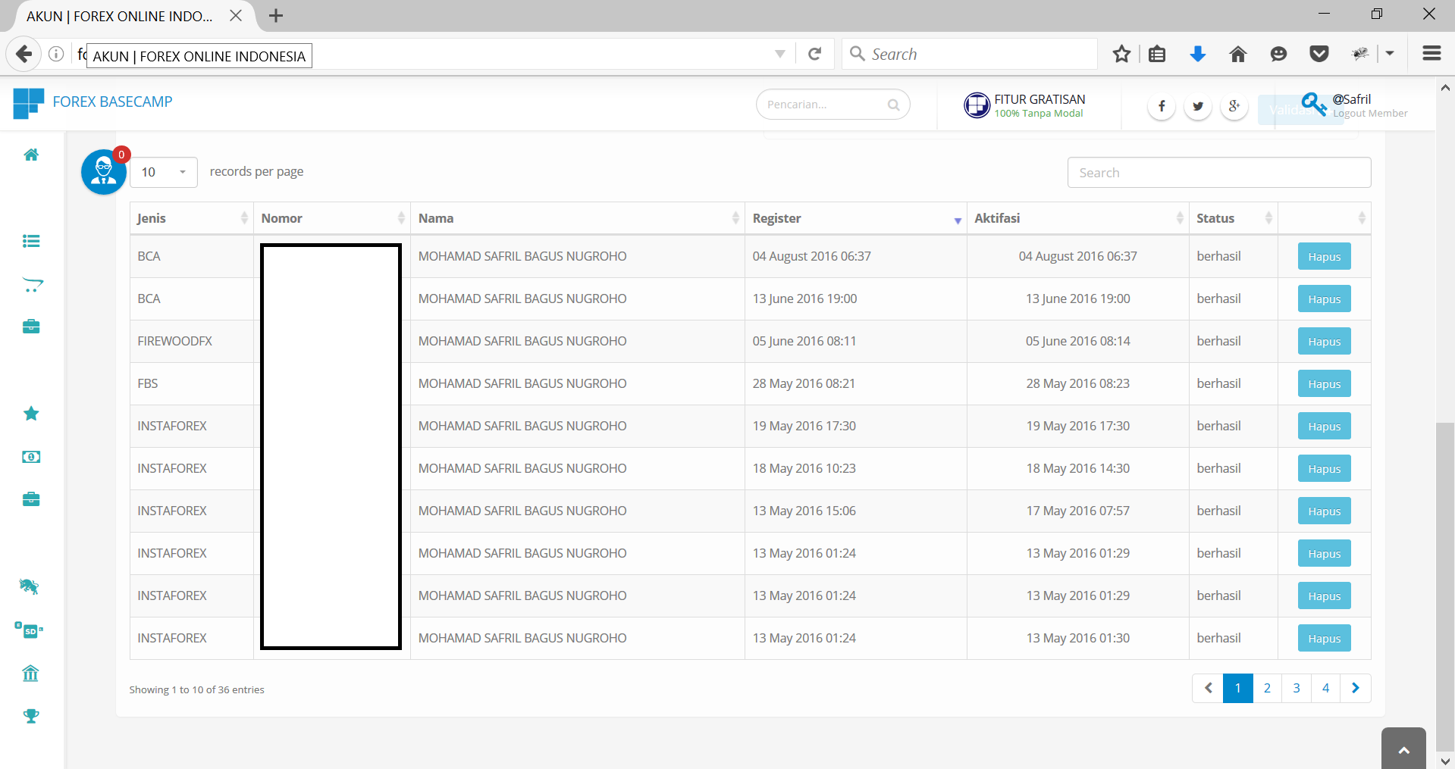Open the browser downloads arrow
Image resolution: width=1455 pixels, height=769 pixels.
pos(1198,54)
